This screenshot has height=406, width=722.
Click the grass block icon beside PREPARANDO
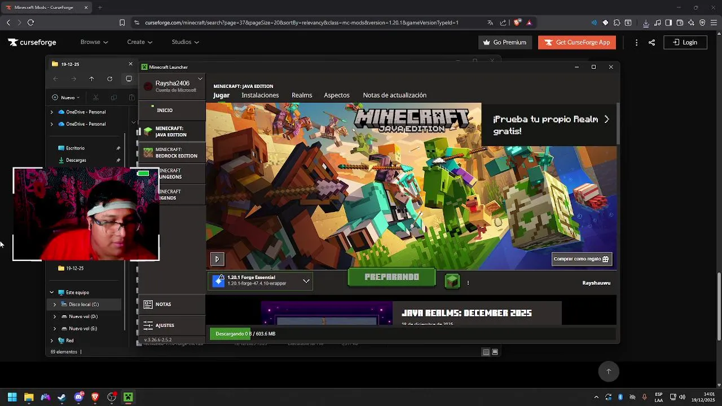[x=452, y=280]
